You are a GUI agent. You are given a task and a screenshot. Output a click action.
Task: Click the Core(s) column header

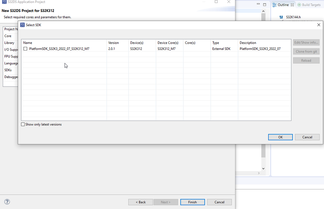[x=197, y=43]
